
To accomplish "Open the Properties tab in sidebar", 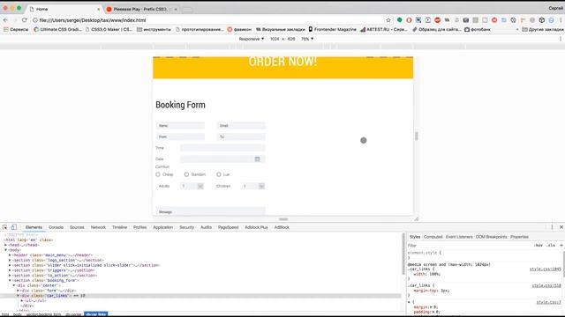I will pos(519,237).
